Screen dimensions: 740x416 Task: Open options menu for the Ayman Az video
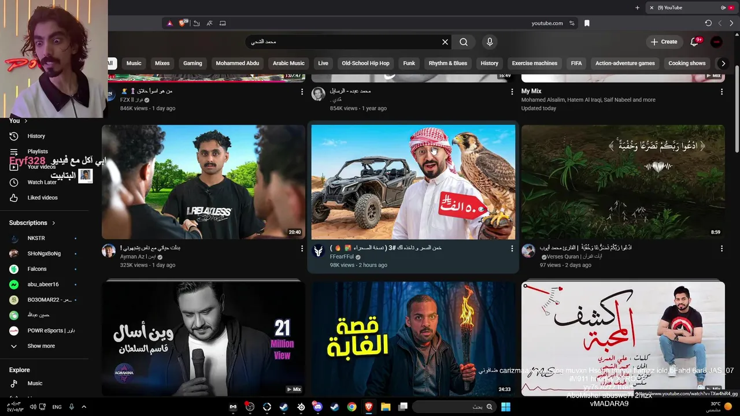pyautogui.click(x=302, y=248)
